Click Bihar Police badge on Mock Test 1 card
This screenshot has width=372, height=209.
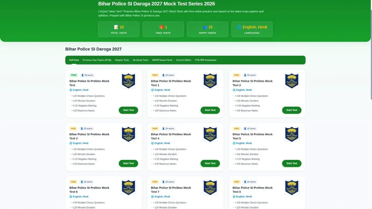click(x=210, y=81)
